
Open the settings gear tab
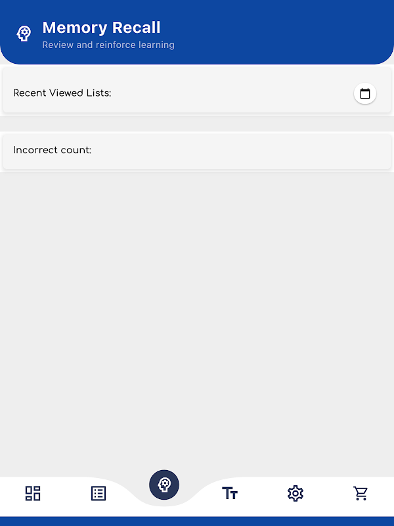(295, 493)
